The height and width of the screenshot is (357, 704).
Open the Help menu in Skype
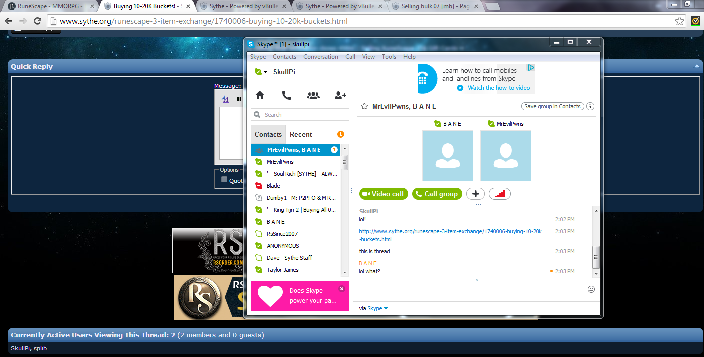click(409, 57)
